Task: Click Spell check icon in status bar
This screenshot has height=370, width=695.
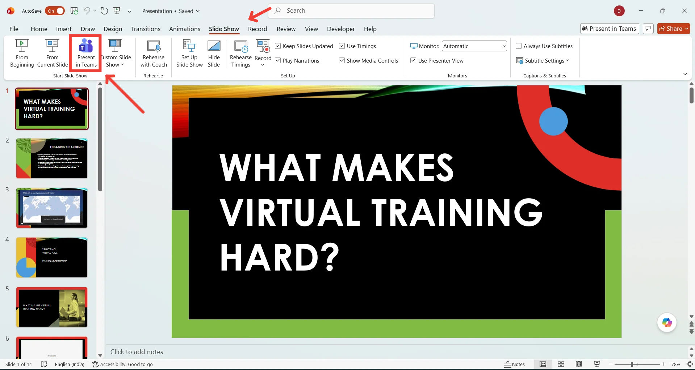Action: [x=44, y=364]
